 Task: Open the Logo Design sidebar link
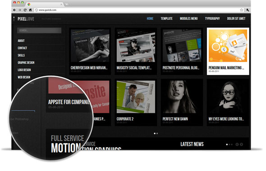pyautogui.click(x=24, y=70)
